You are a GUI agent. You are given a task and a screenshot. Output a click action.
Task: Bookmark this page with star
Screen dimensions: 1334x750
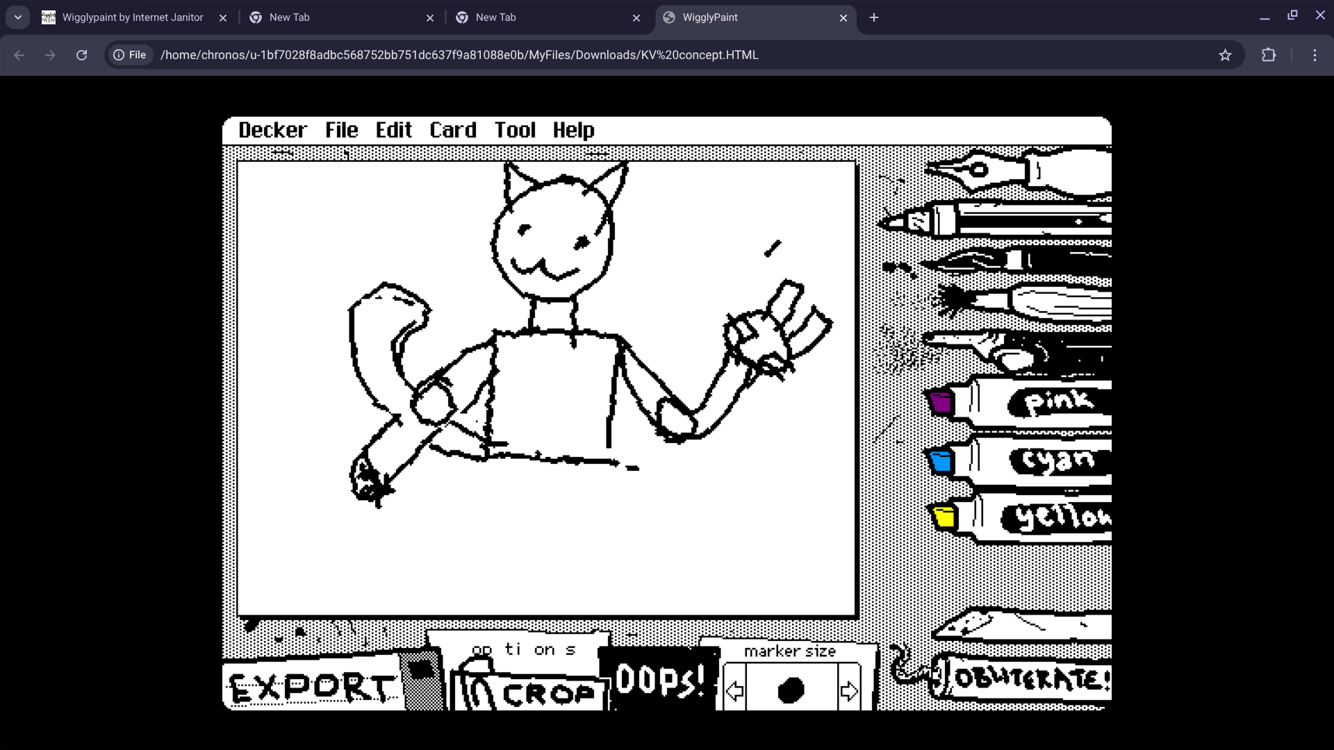pyautogui.click(x=1225, y=55)
